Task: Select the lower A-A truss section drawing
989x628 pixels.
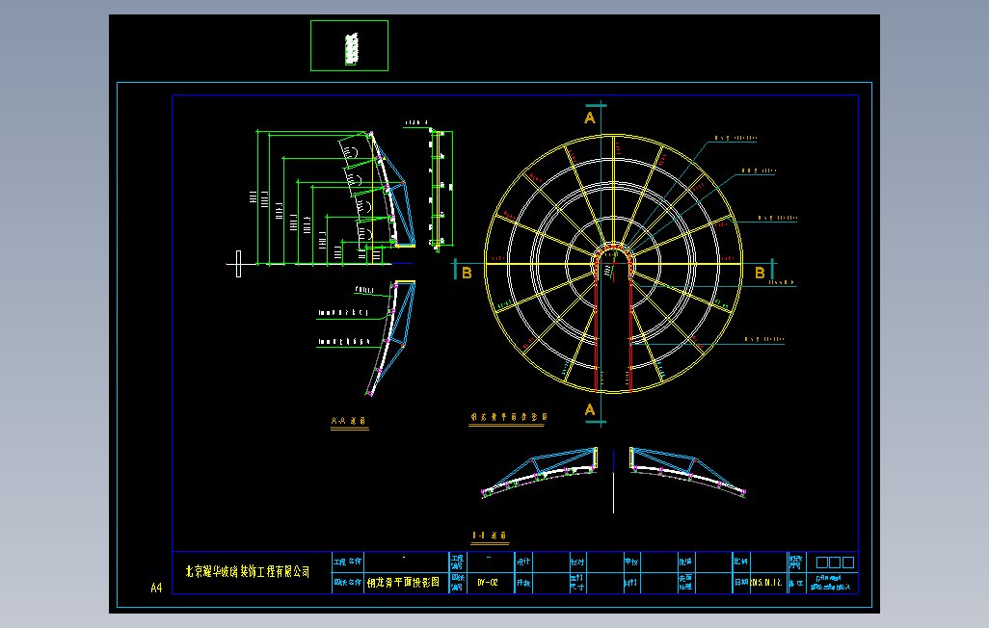Action: tap(391, 339)
